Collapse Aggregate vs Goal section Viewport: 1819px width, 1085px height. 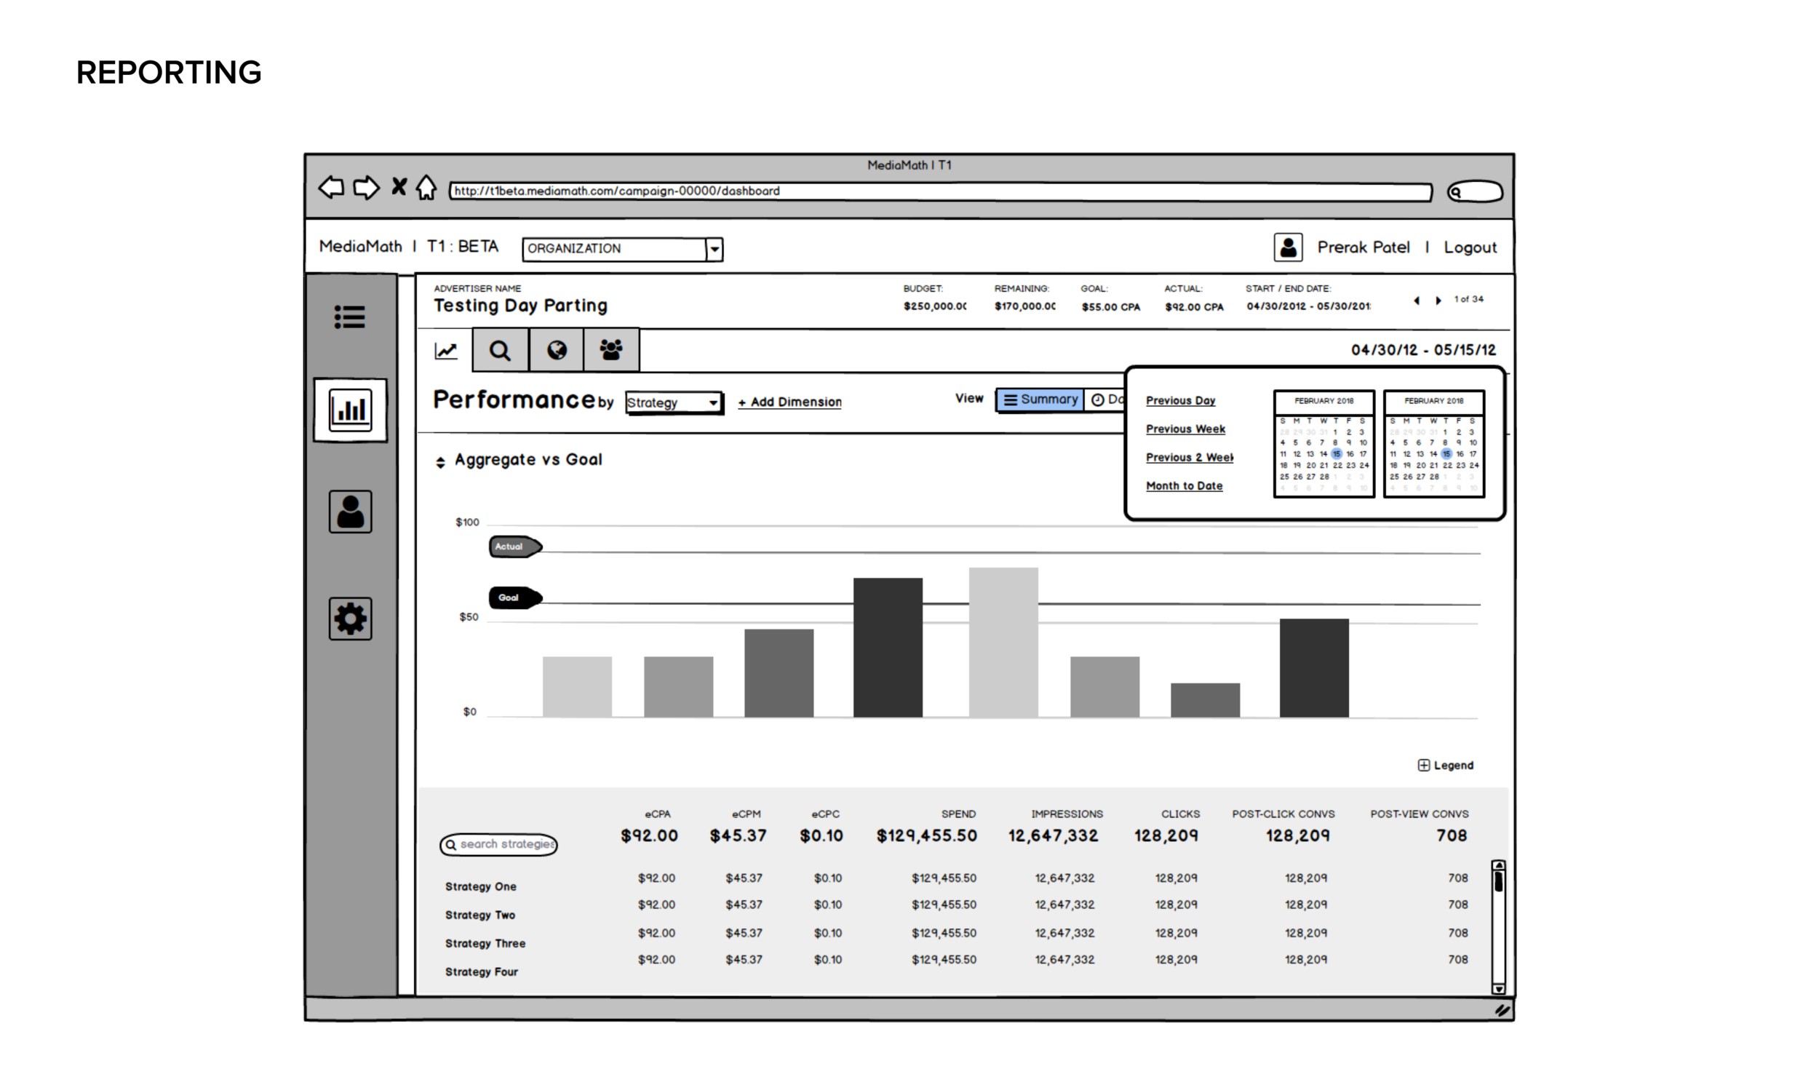tap(440, 462)
